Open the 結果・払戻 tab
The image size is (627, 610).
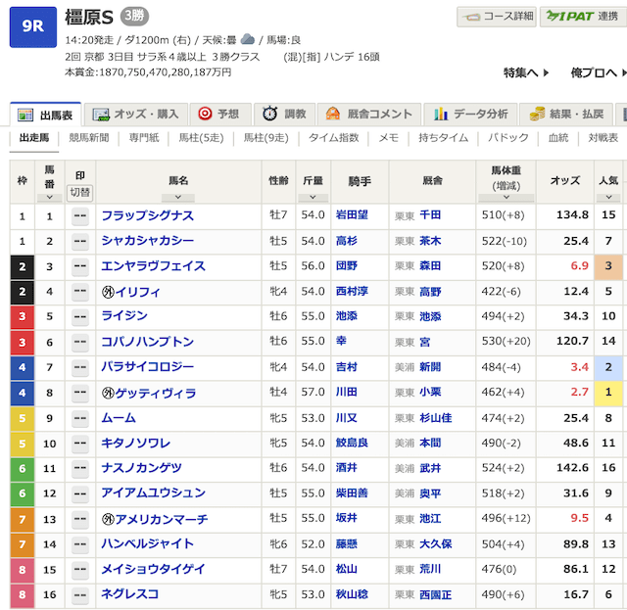(566, 115)
